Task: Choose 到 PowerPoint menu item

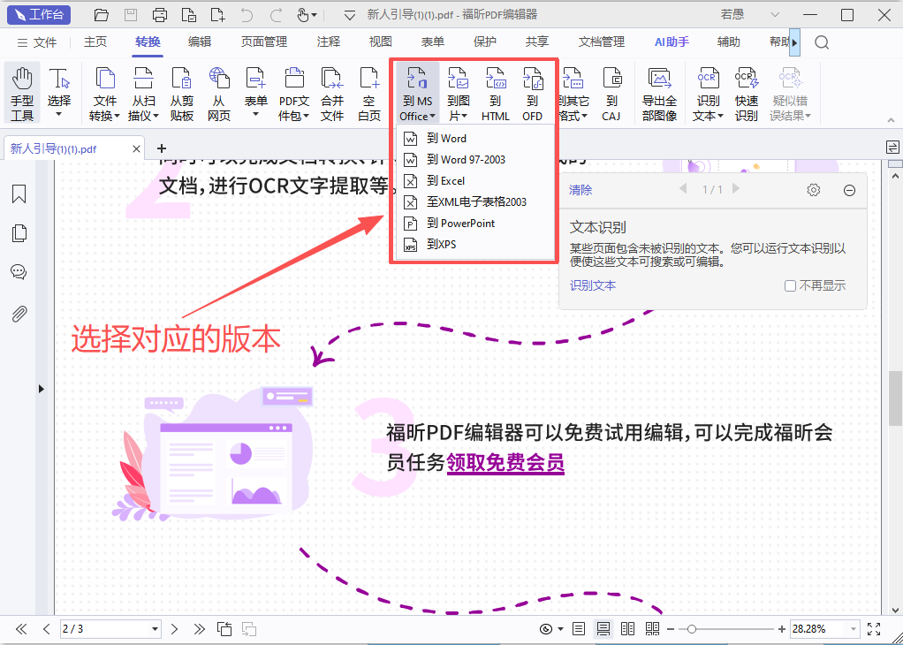Action: pos(475,224)
